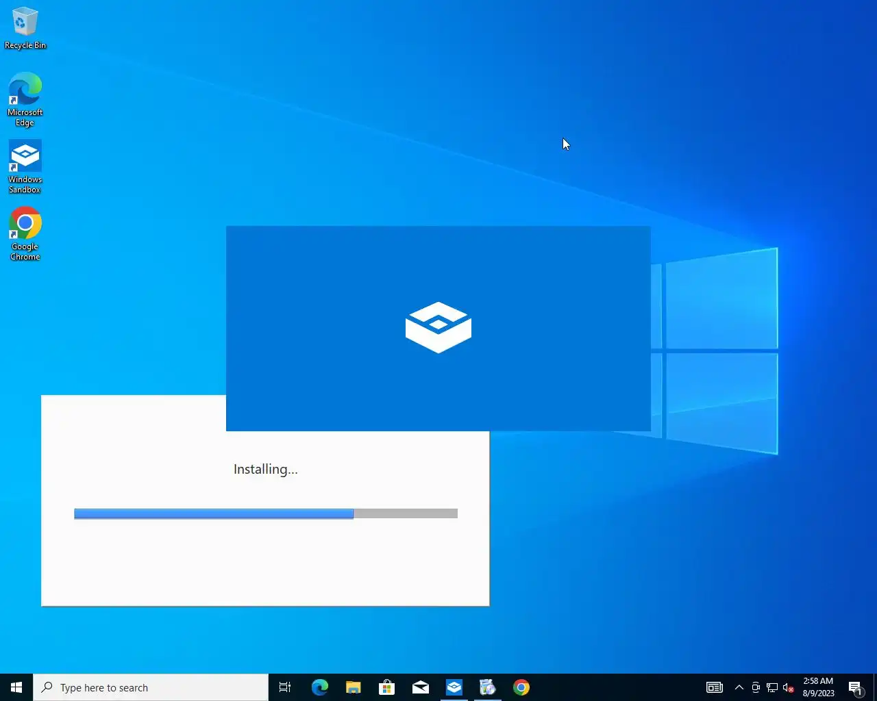Click the taskbar search box
Screen dimensions: 877x701
coord(151,687)
